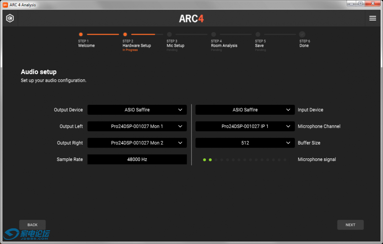Click the Step 5 Save circle
Viewport: 383px width, 244px height.
click(258, 34)
